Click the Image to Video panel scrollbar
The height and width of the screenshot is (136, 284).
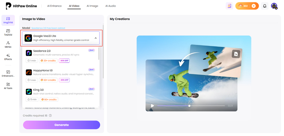pyautogui.click(x=103, y=51)
